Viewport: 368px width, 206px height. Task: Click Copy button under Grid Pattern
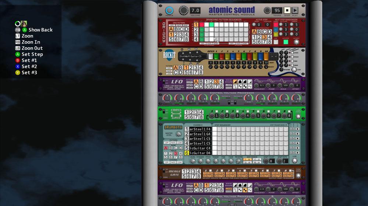pyautogui.click(x=172, y=25)
